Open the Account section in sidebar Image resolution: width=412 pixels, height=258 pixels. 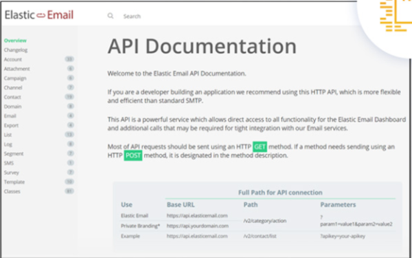pos(13,59)
